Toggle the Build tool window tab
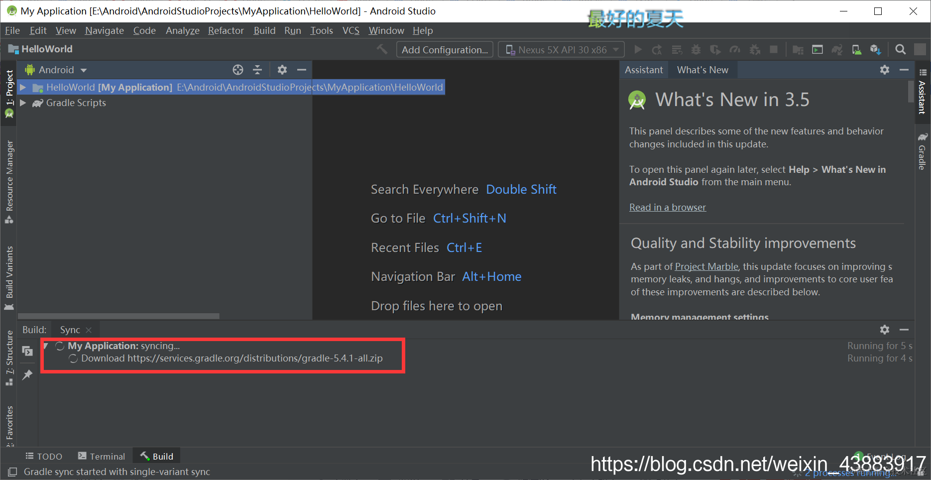The height and width of the screenshot is (480, 931). tap(157, 456)
